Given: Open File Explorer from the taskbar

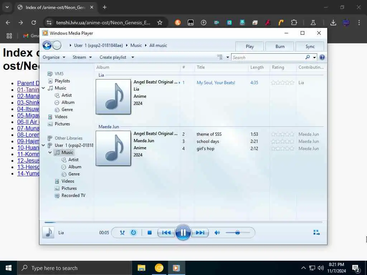Looking at the screenshot, I should tap(141, 268).
